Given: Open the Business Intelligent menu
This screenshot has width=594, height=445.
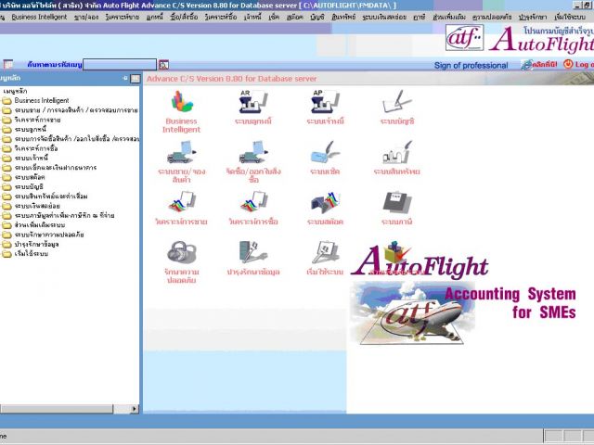Looking at the screenshot, I should [x=39, y=17].
